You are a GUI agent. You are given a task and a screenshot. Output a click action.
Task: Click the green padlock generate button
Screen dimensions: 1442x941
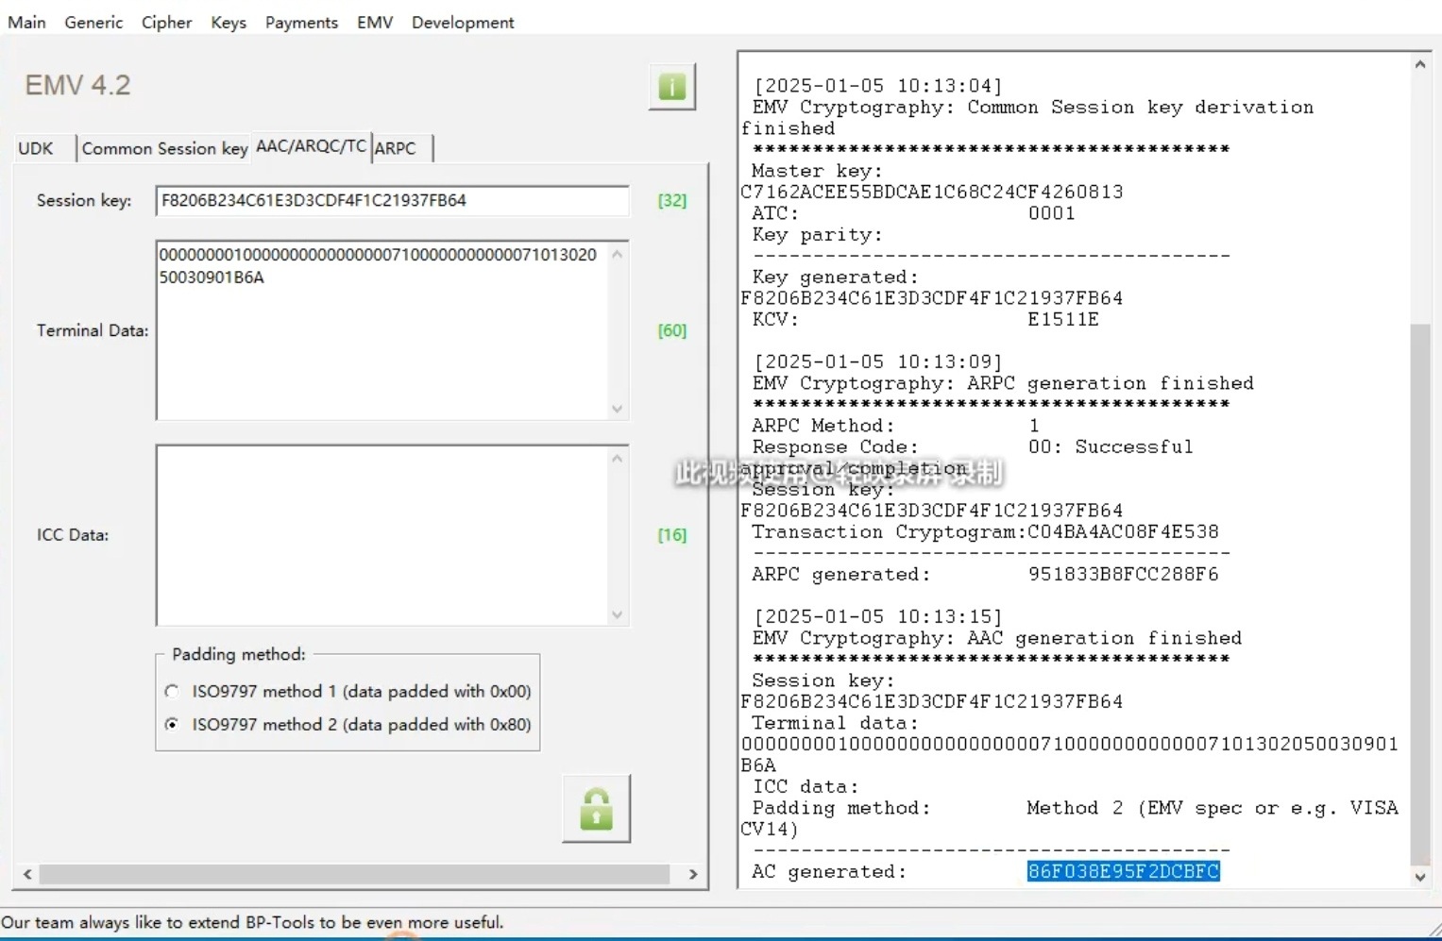coord(596,809)
